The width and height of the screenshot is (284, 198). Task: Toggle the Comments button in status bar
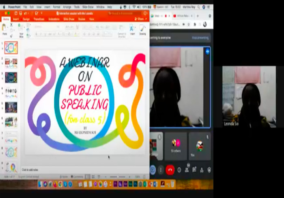[77, 177]
